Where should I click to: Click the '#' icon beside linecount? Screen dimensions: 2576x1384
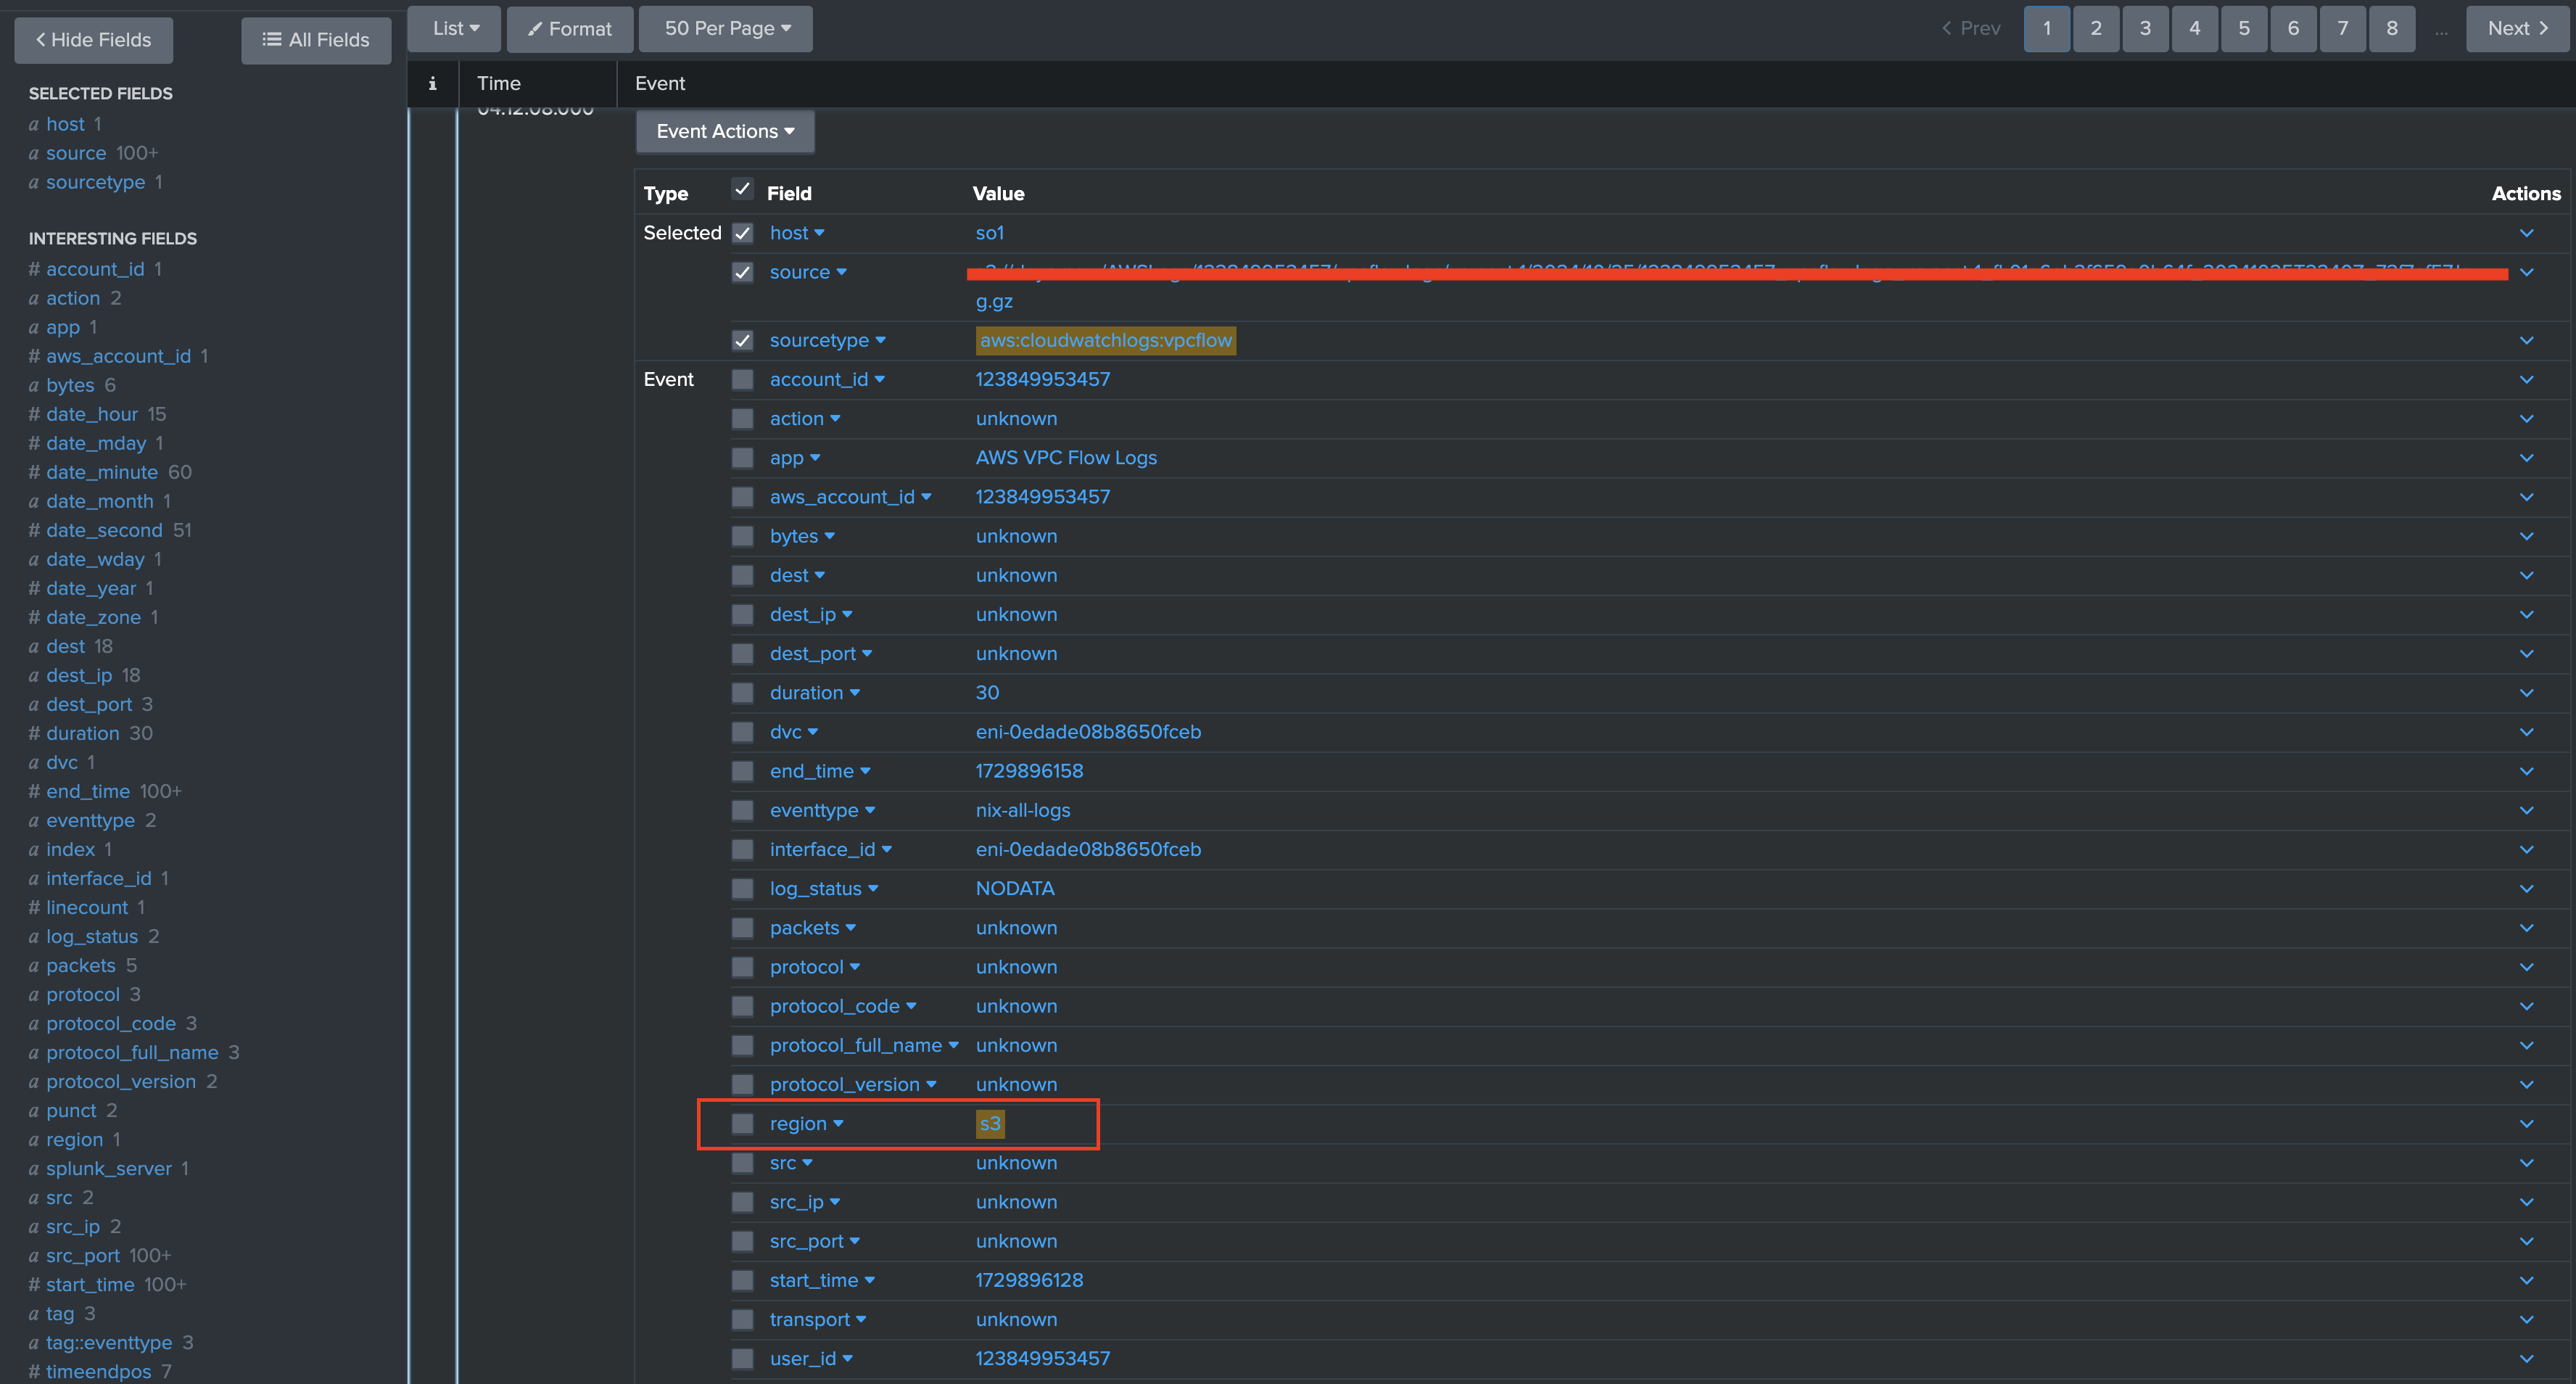[x=33, y=907]
